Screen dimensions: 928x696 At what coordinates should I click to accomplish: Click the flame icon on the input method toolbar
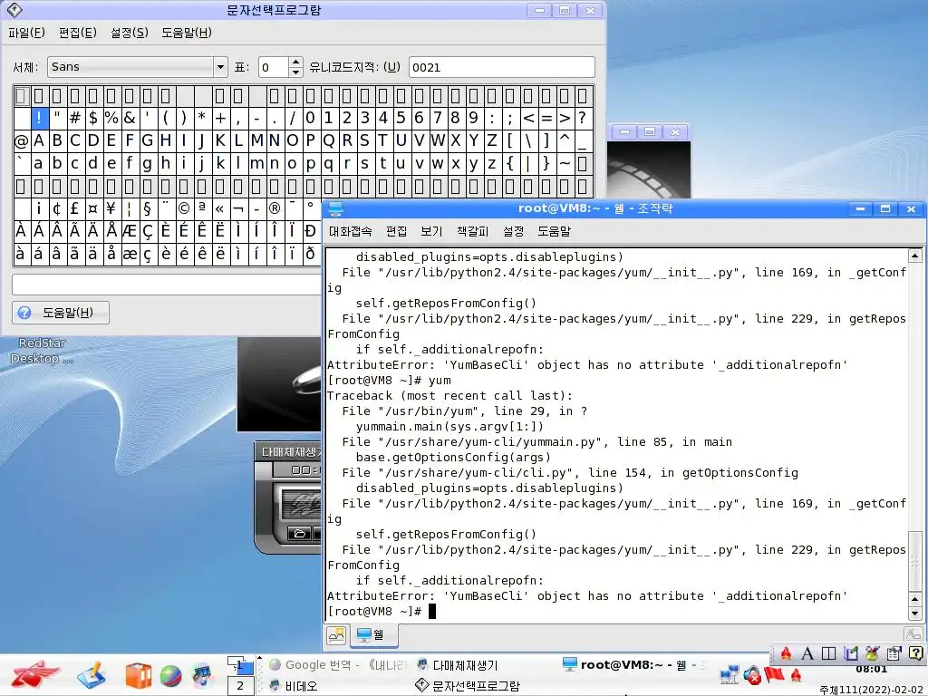pyautogui.click(x=786, y=653)
